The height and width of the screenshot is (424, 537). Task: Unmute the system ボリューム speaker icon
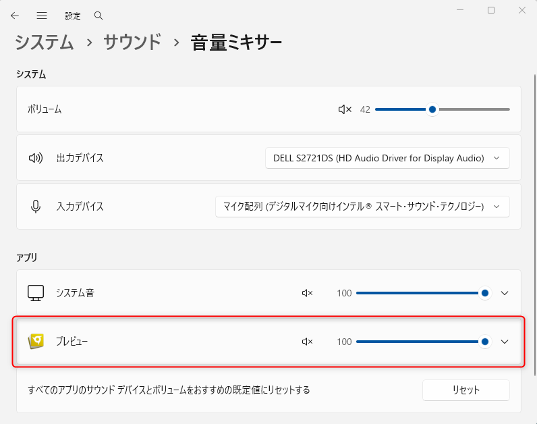pyautogui.click(x=345, y=109)
